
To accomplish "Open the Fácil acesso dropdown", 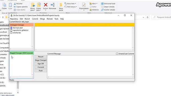I will 71,7.
